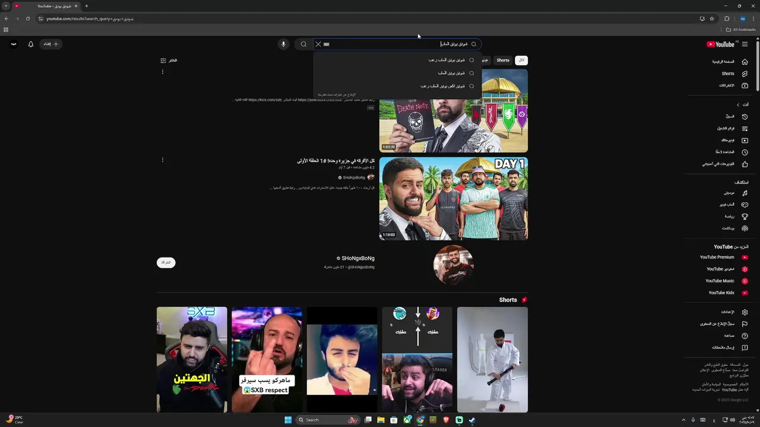The image size is (760, 427).
Task: Select third search suggestion with اكس
Action: [x=397, y=86]
